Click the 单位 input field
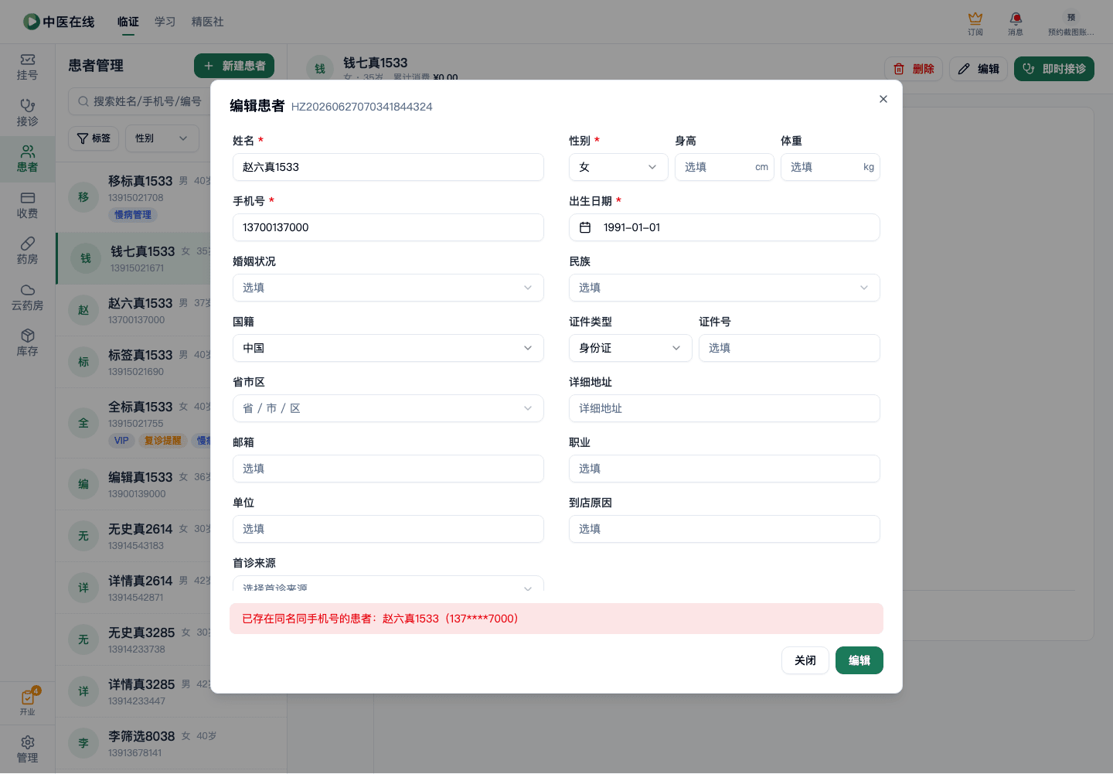The image size is (1113, 774). (388, 529)
